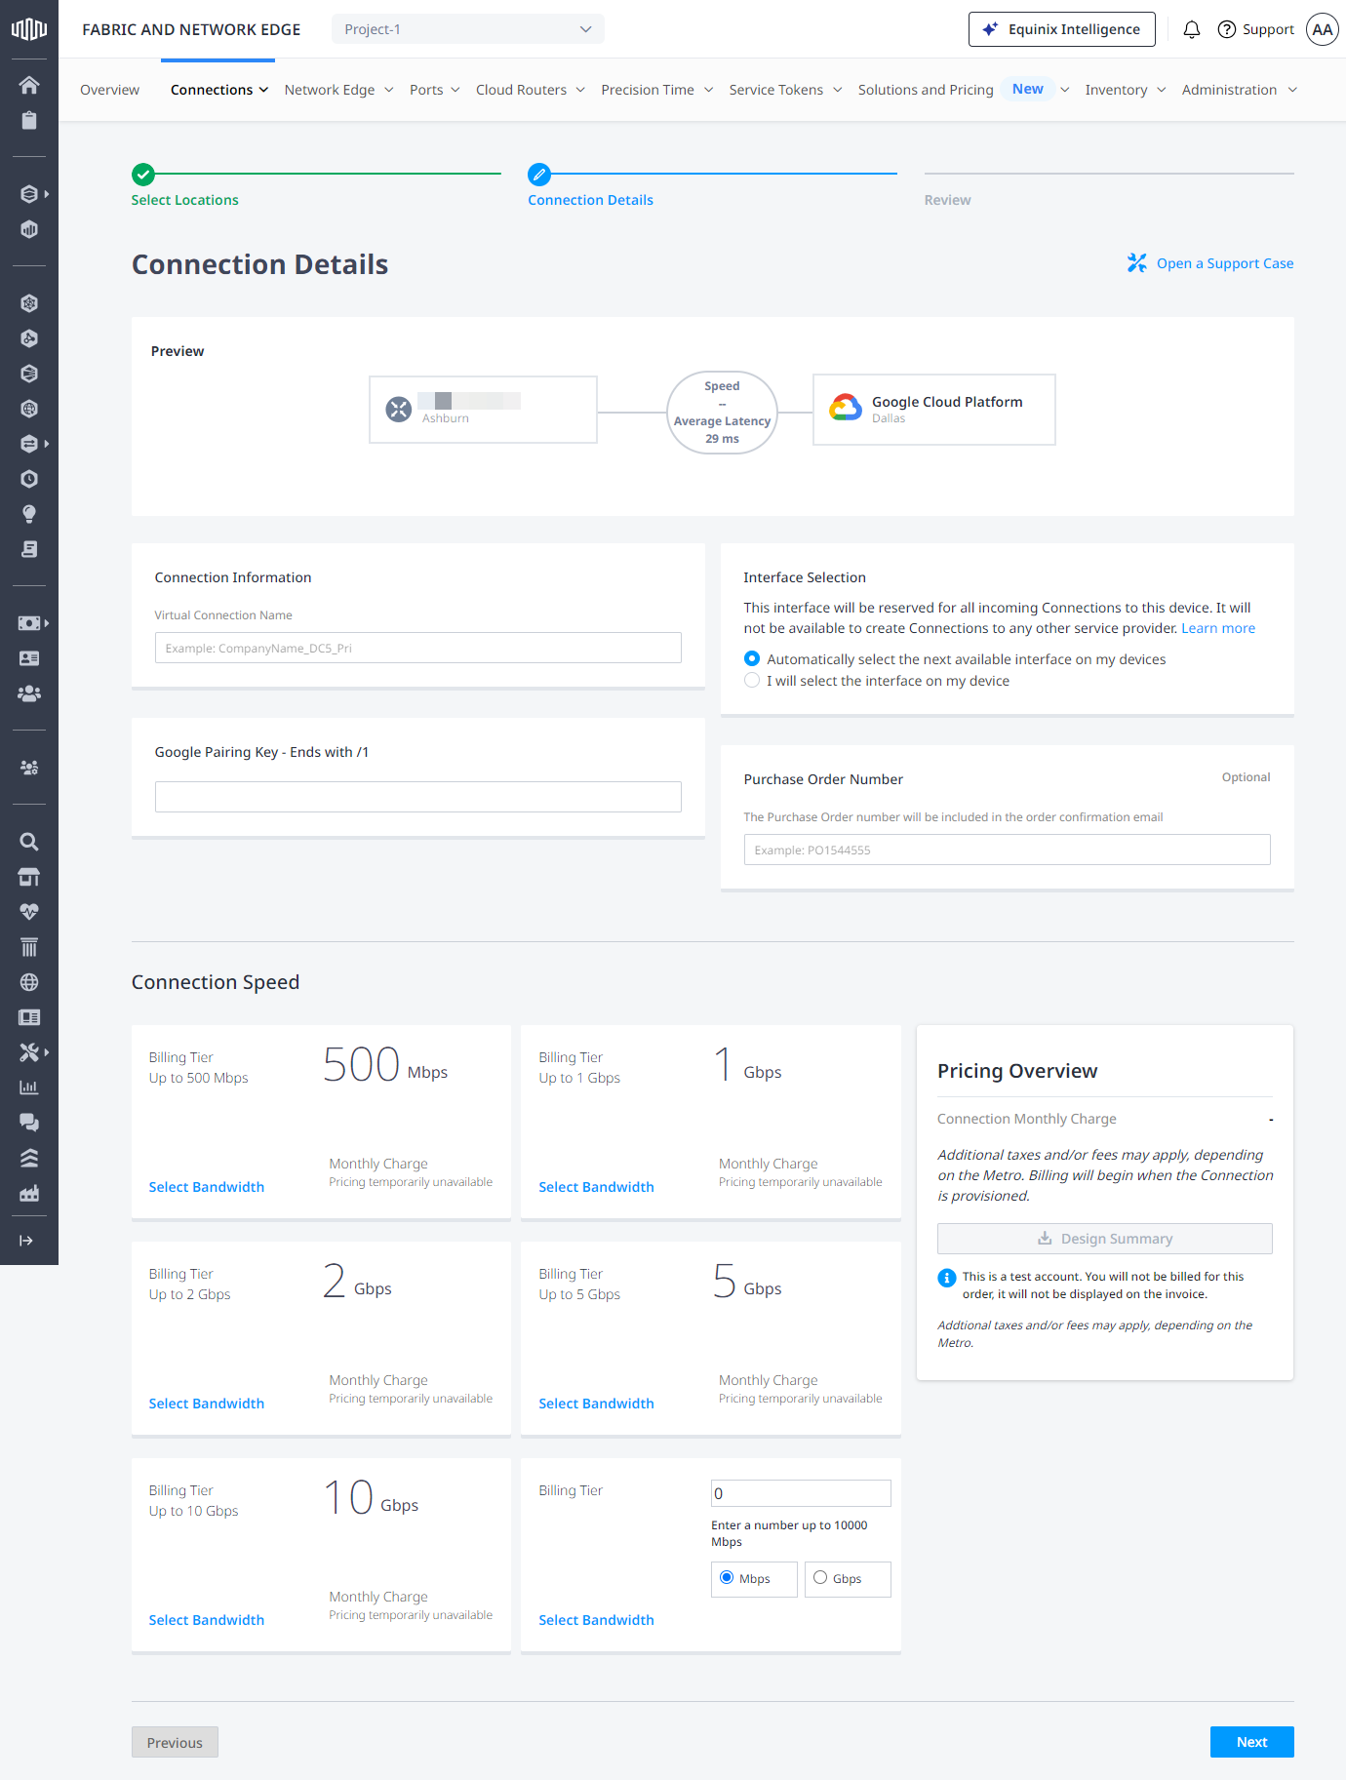The height and width of the screenshot is (1780, 1346).
Task: Open the Project-1 dropdown
Action: click(x=467, y=29)
